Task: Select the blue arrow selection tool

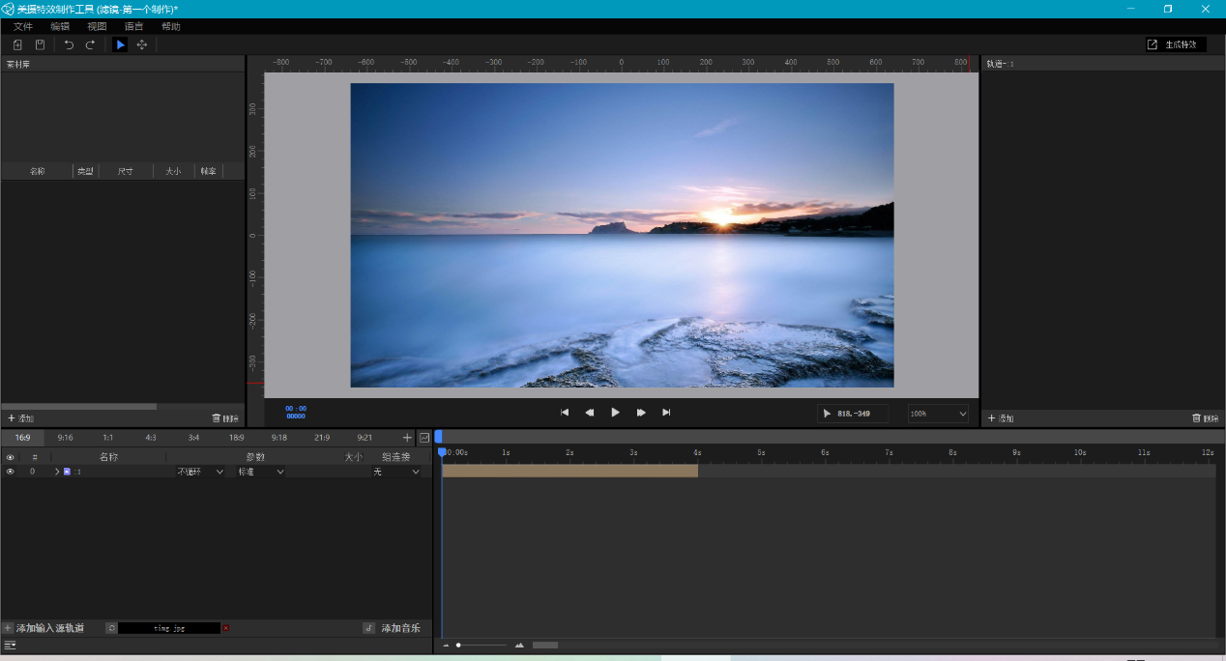Action: [x=120, y=44]
